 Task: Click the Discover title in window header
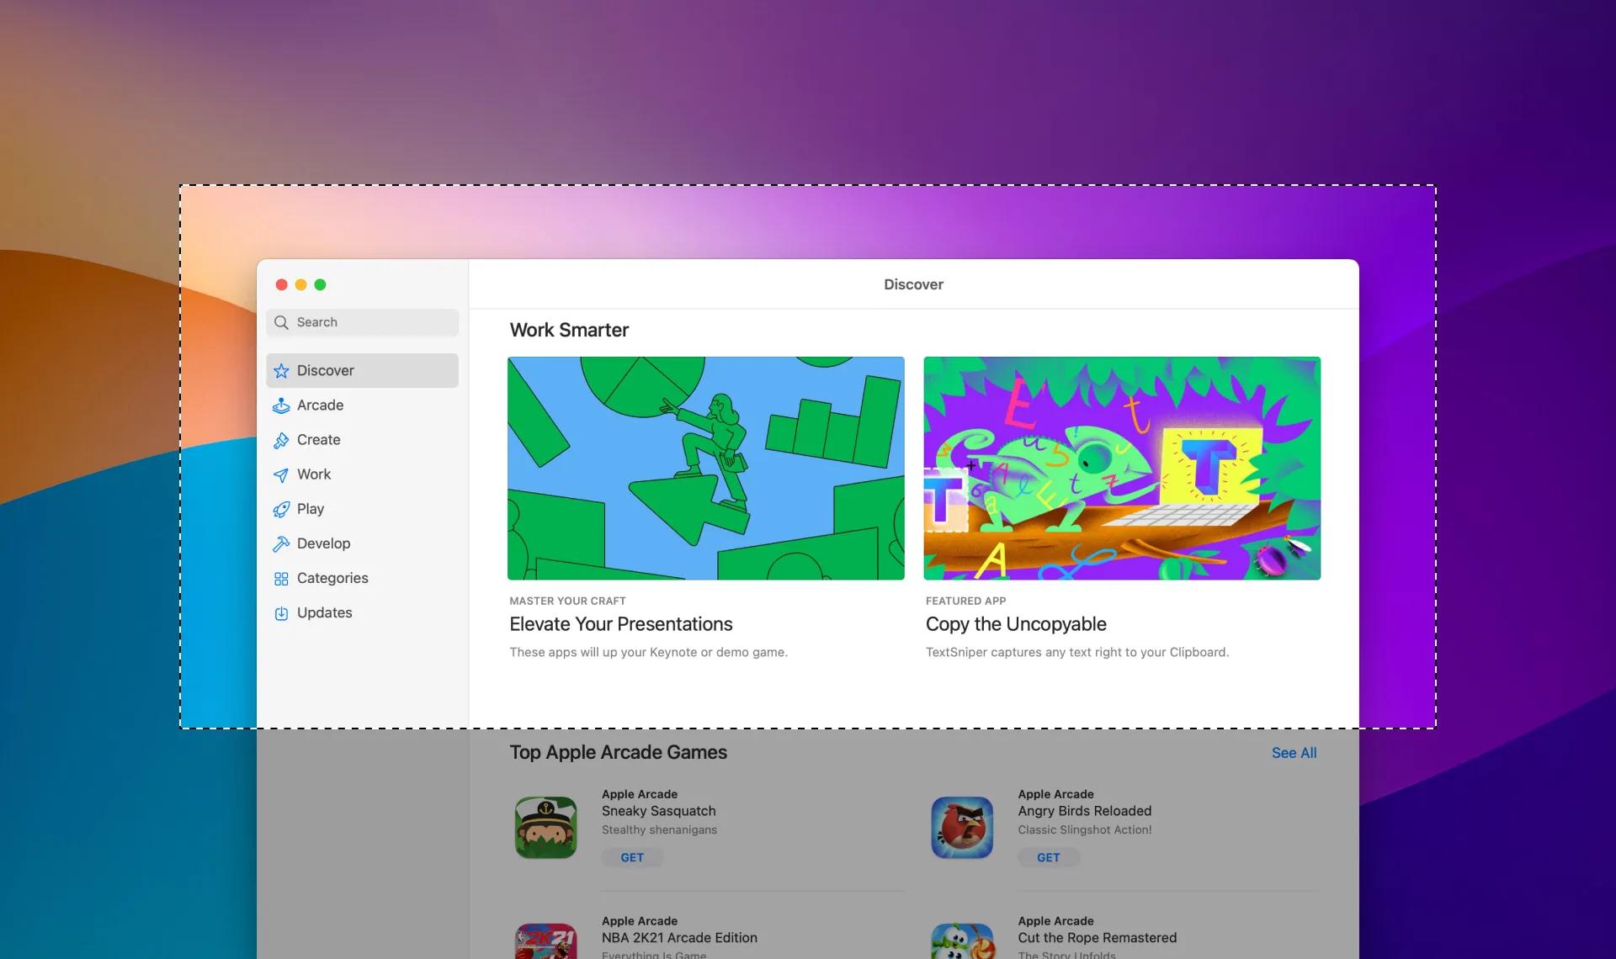913,284
